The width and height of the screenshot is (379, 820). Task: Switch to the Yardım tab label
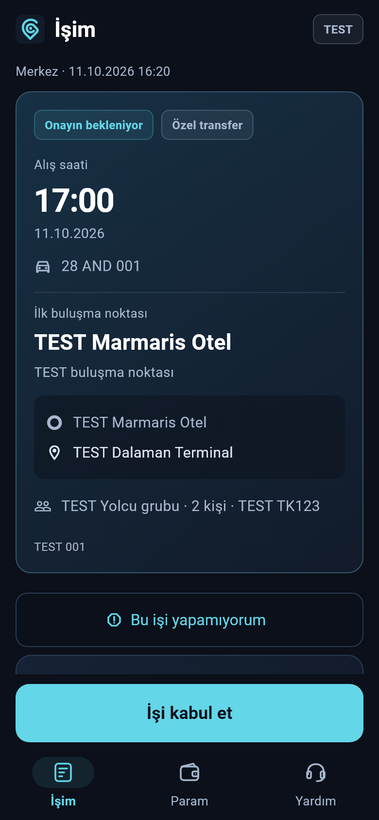[x=316, y=801]
